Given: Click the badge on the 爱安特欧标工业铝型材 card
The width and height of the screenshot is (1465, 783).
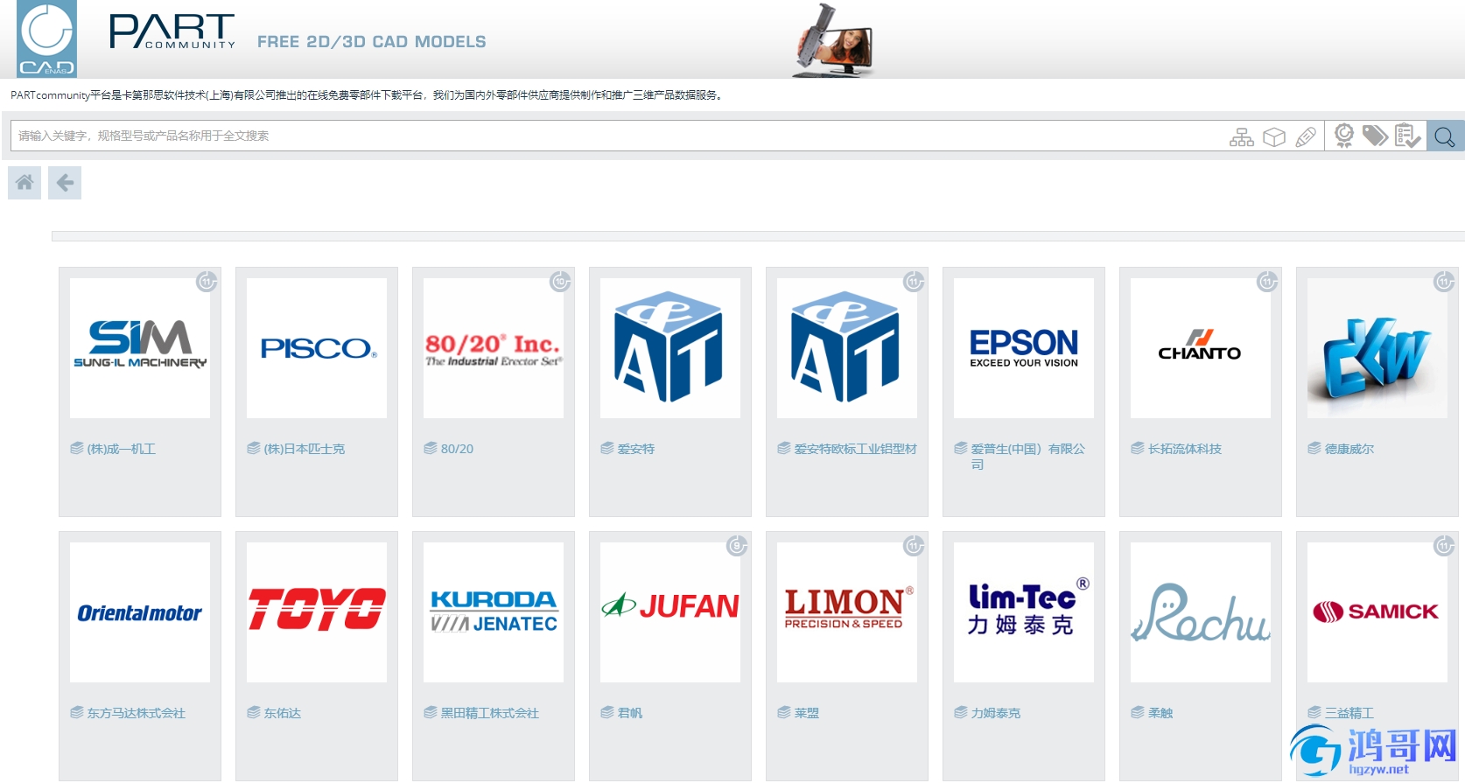Looking at the screenshot, I should coord(914,282).
